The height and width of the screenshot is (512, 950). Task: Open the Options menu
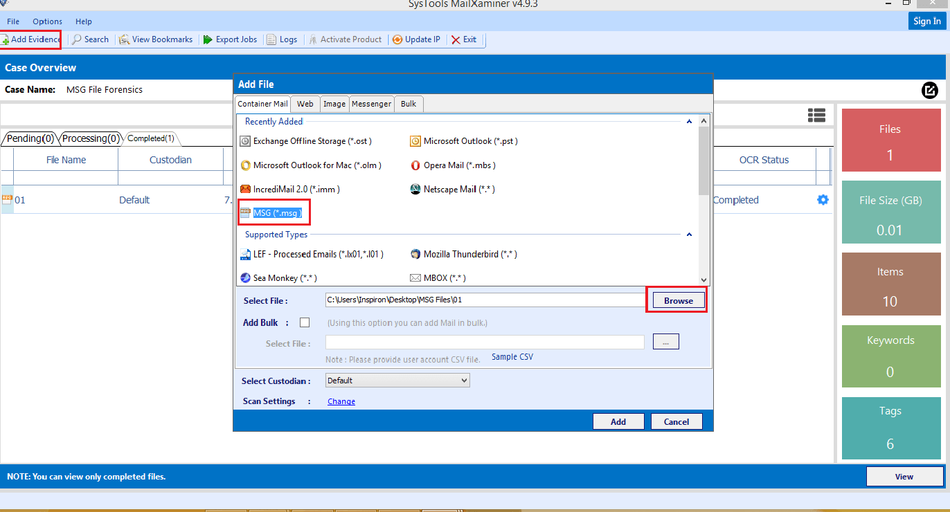[x=47, y=21]
